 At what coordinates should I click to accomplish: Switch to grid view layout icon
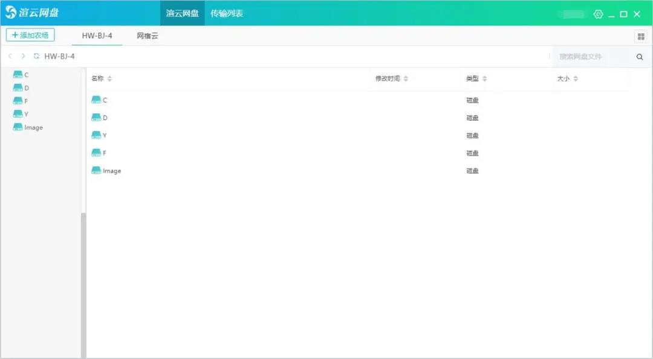640,37
